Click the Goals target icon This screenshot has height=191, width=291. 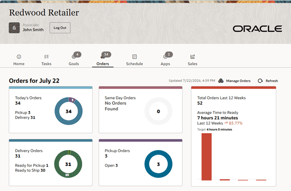73,57
